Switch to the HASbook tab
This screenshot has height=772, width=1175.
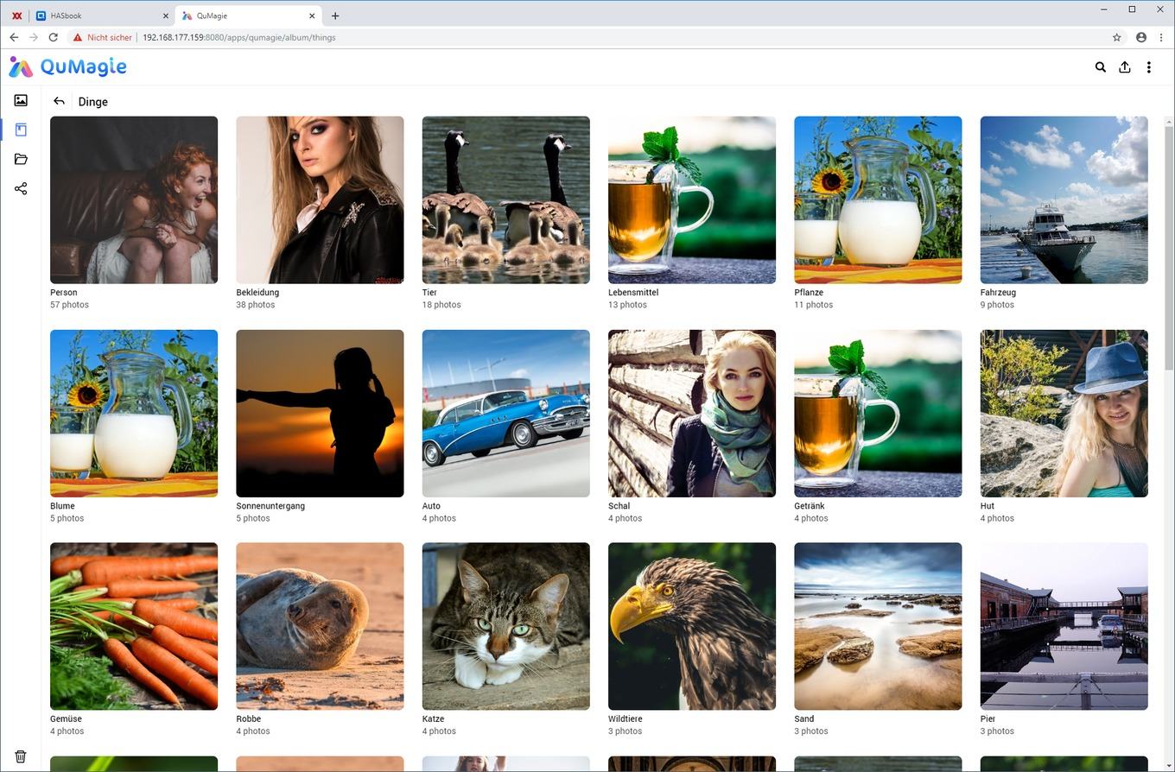[x=102, y=16]
